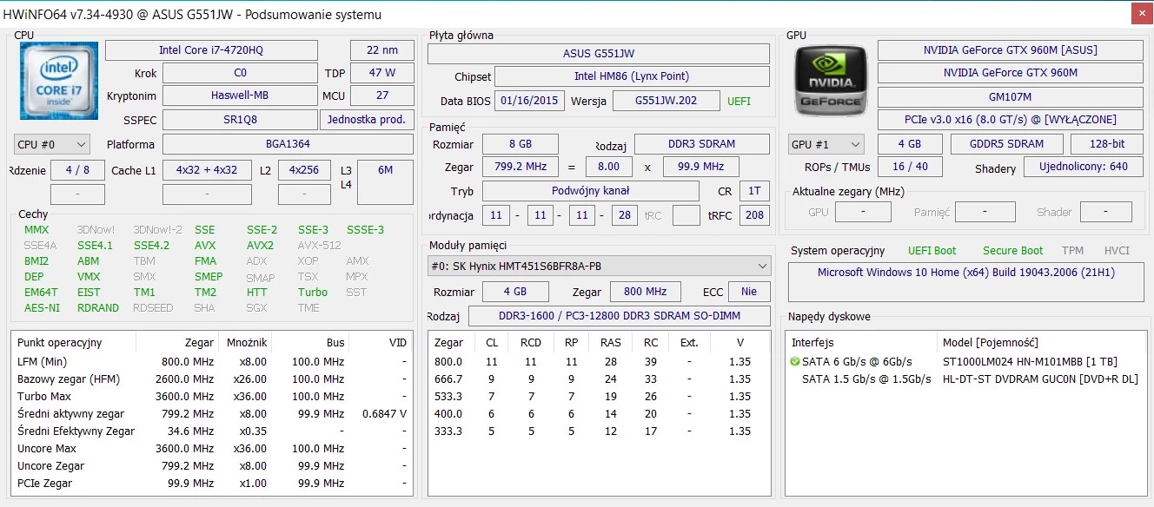Click green check icon beside SATA 6 Gb/s
Screen dimensions: 1154x507
(x=794, y=361)
